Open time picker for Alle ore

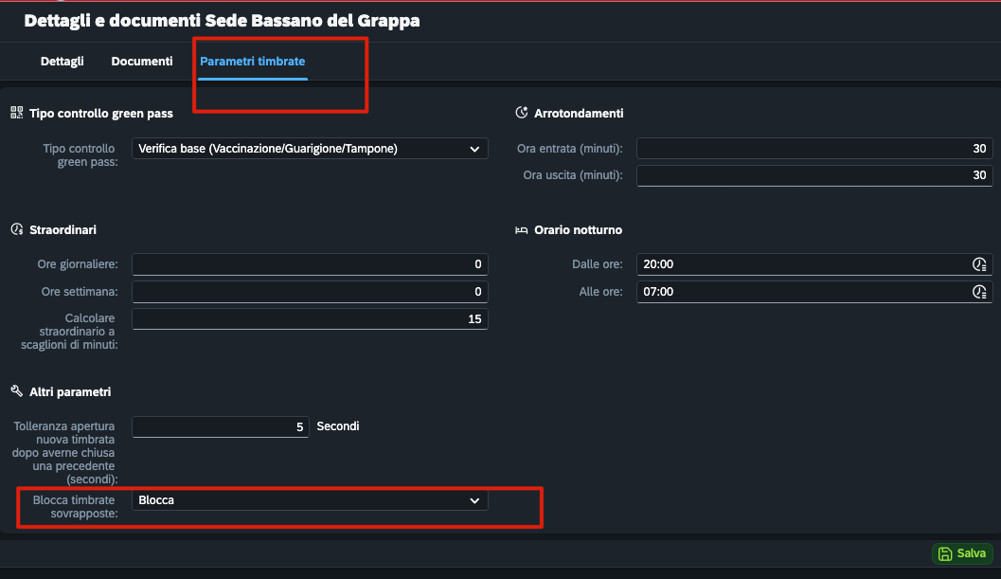click(x=979, y=292)
